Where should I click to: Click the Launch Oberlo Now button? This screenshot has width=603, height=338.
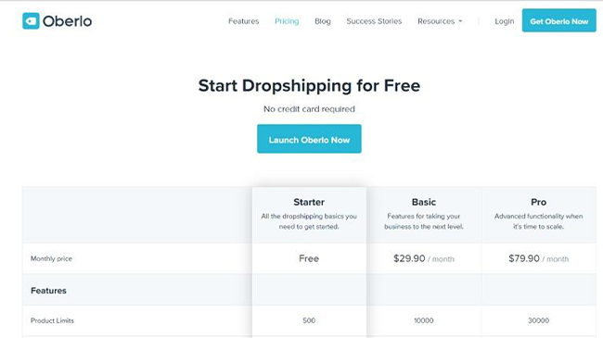point(309,139)
